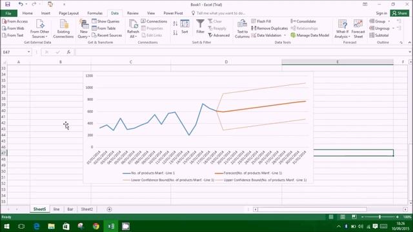Open the New Query dropdown

pyautogui.click(x=84, y=29)
